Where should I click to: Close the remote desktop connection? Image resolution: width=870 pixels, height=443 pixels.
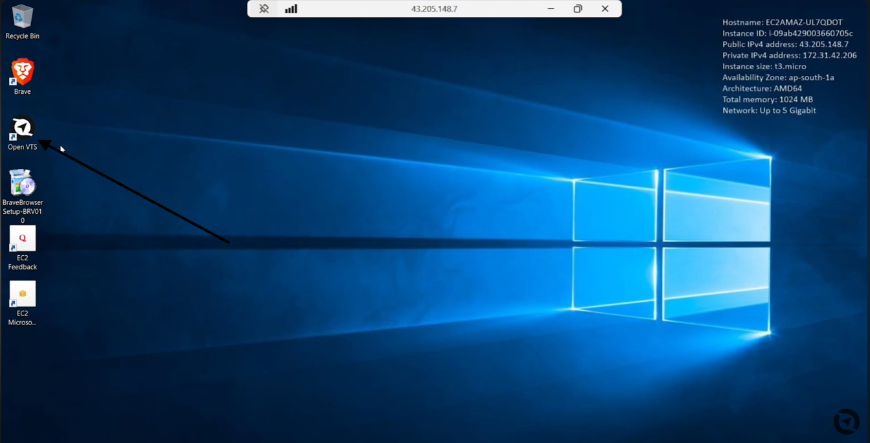[x=605, y=8]
